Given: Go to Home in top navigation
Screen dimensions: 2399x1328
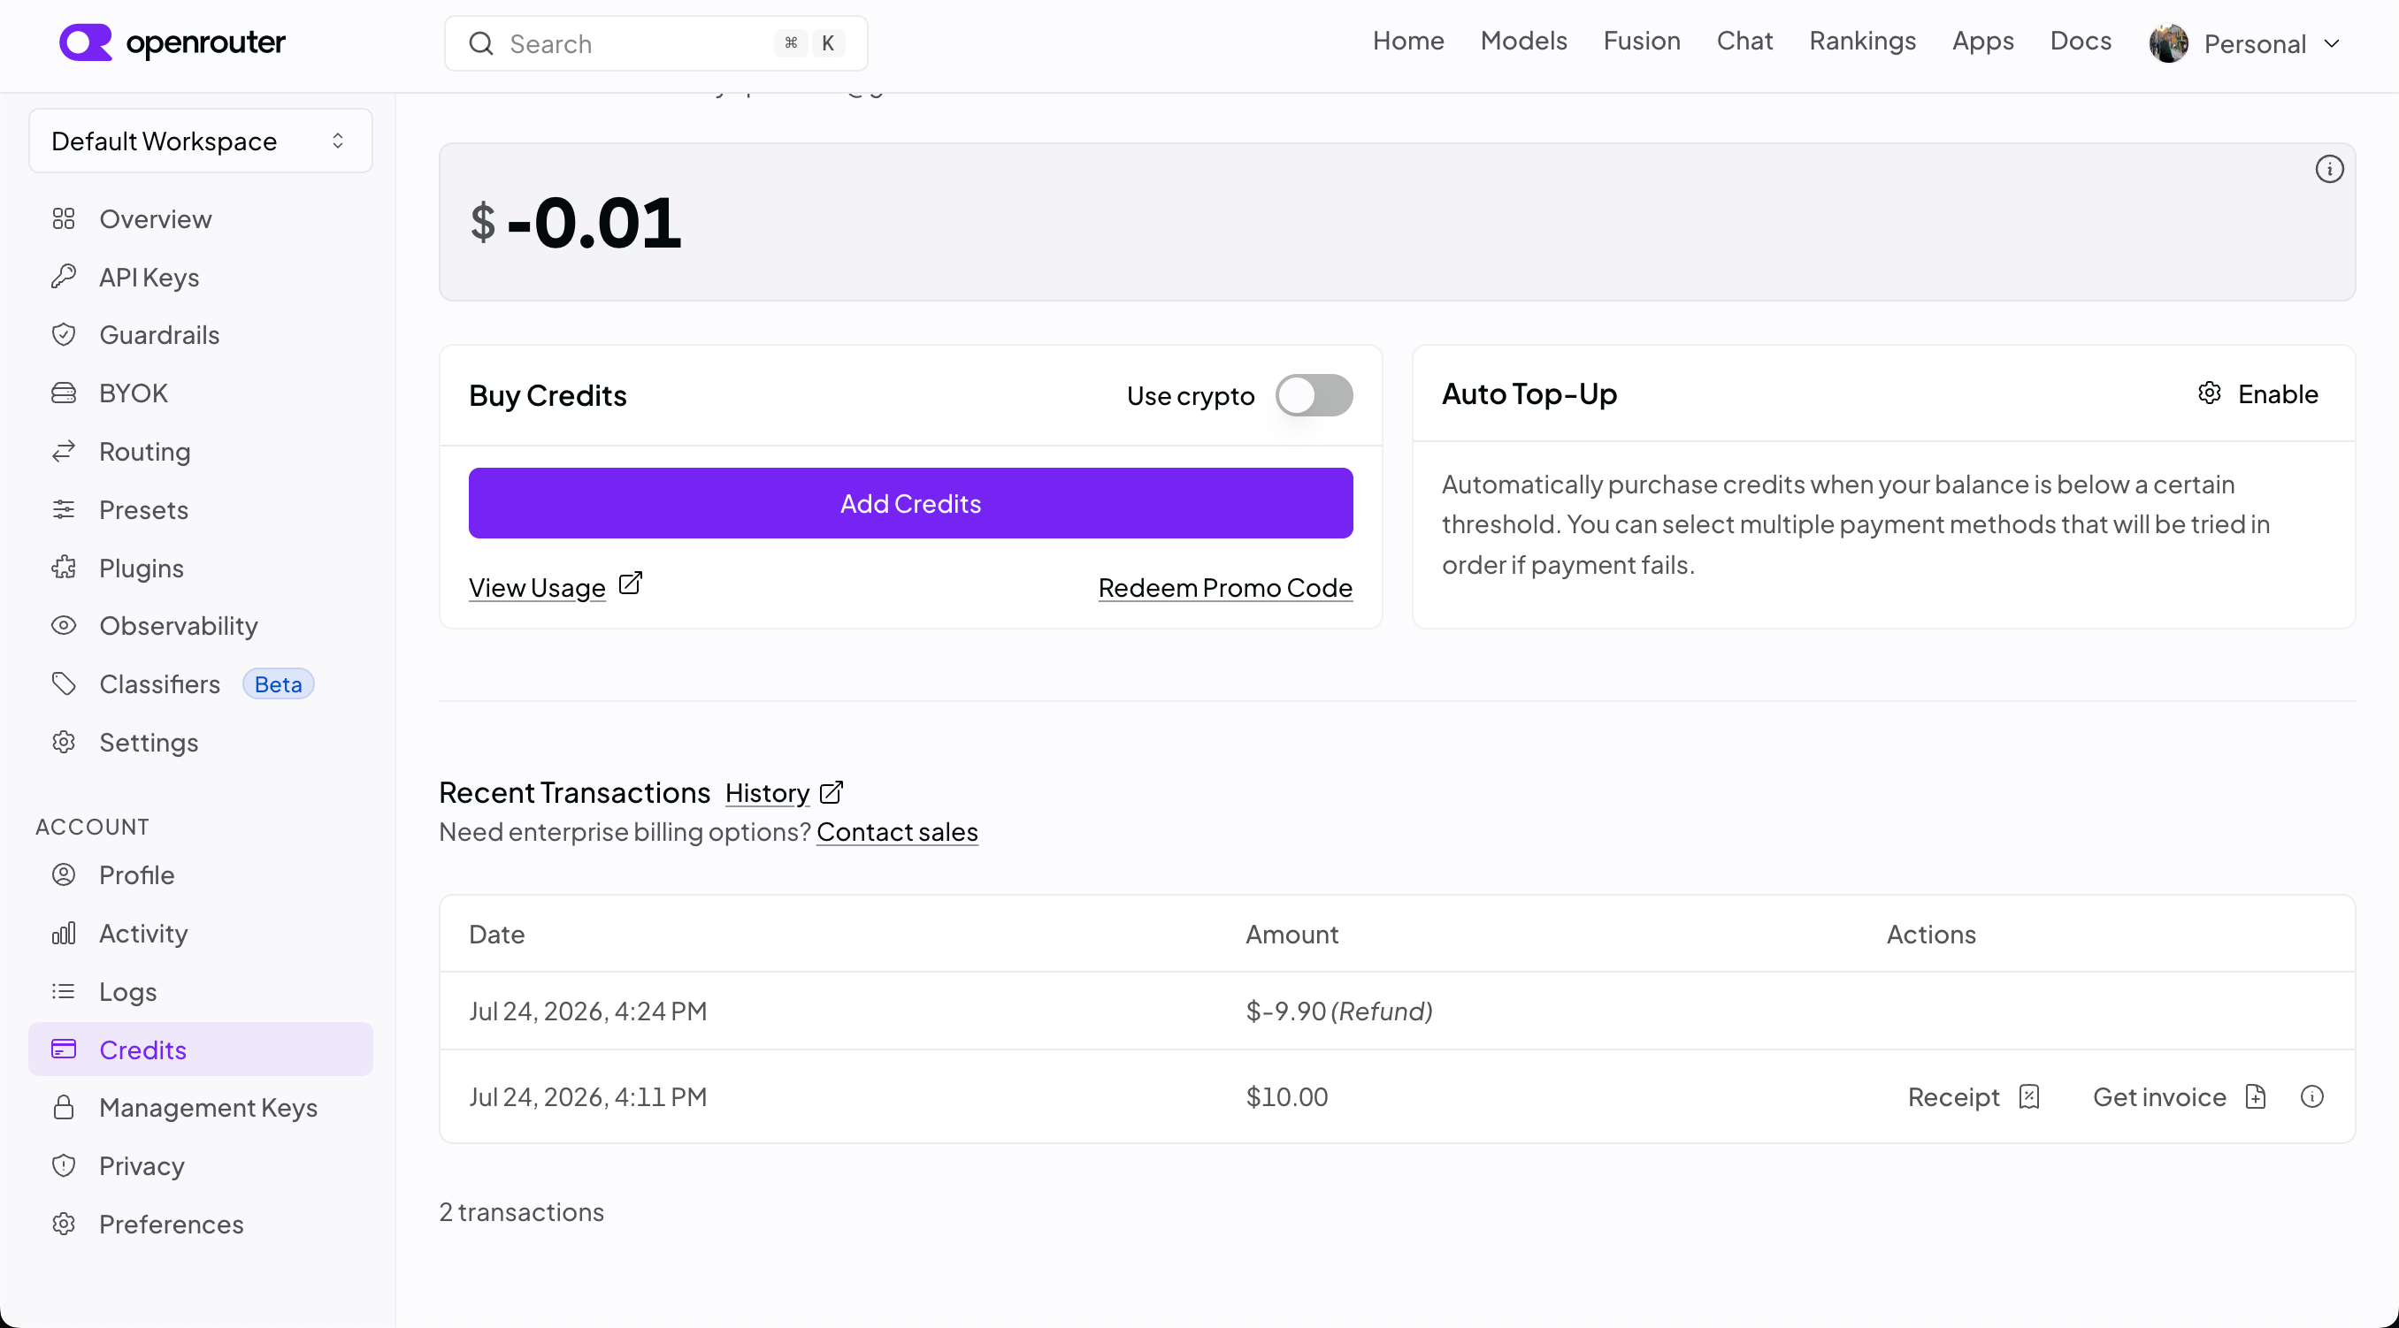Looking at the screenshot, I should pyautogui.click(x=1408, y=41).
